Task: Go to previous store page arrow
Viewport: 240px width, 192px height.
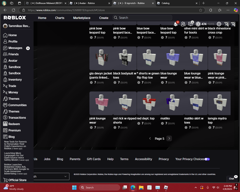Action: (150, 138)
